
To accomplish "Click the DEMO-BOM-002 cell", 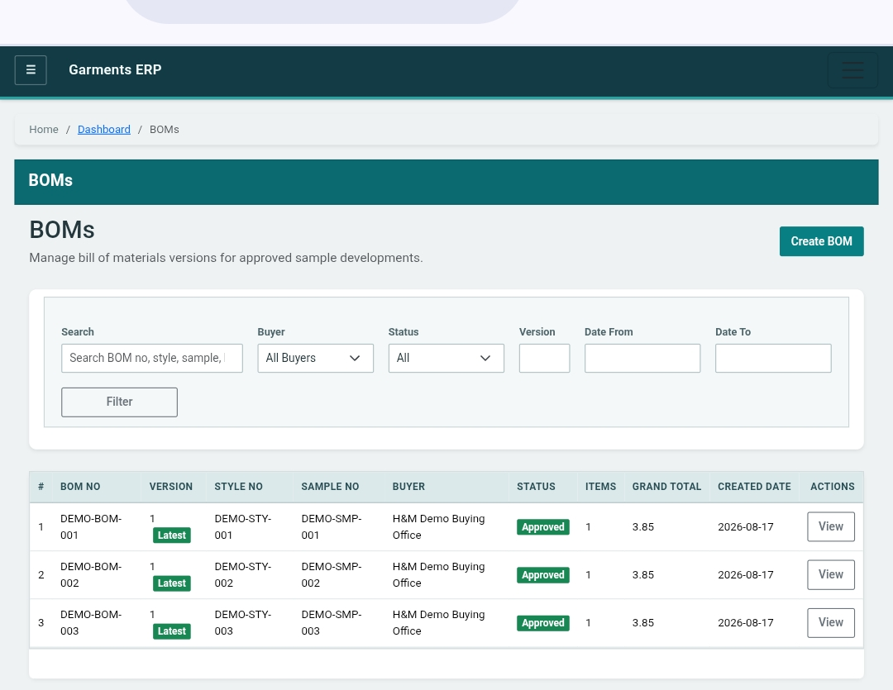I will click(x=91, y=574).
